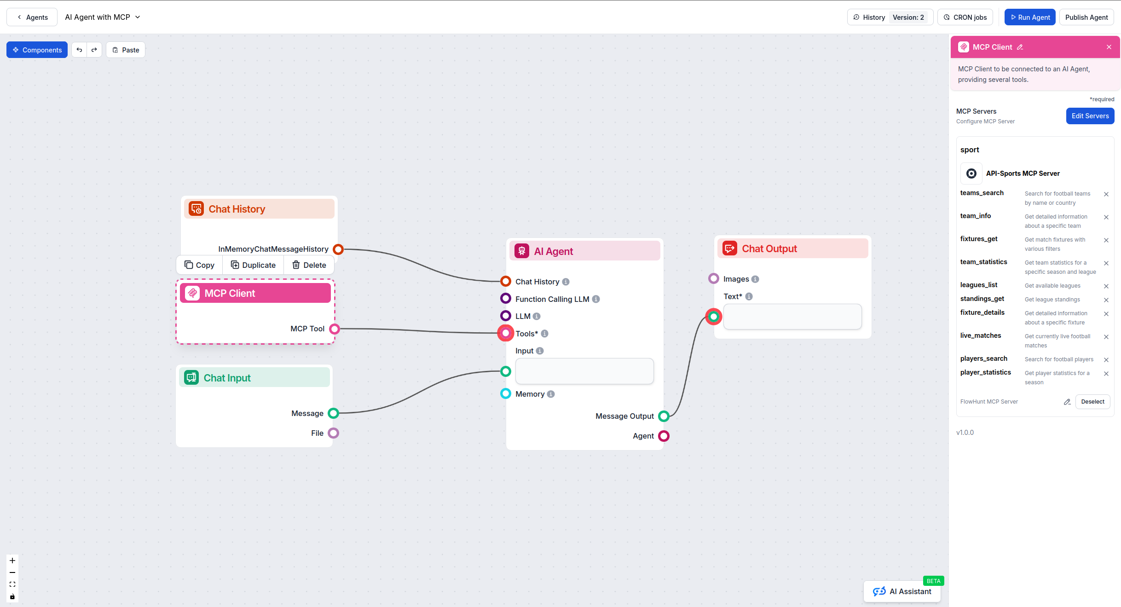Open the Components panel
The width and height of the screenshot is (1121, 607).
[x=37, y=50]
